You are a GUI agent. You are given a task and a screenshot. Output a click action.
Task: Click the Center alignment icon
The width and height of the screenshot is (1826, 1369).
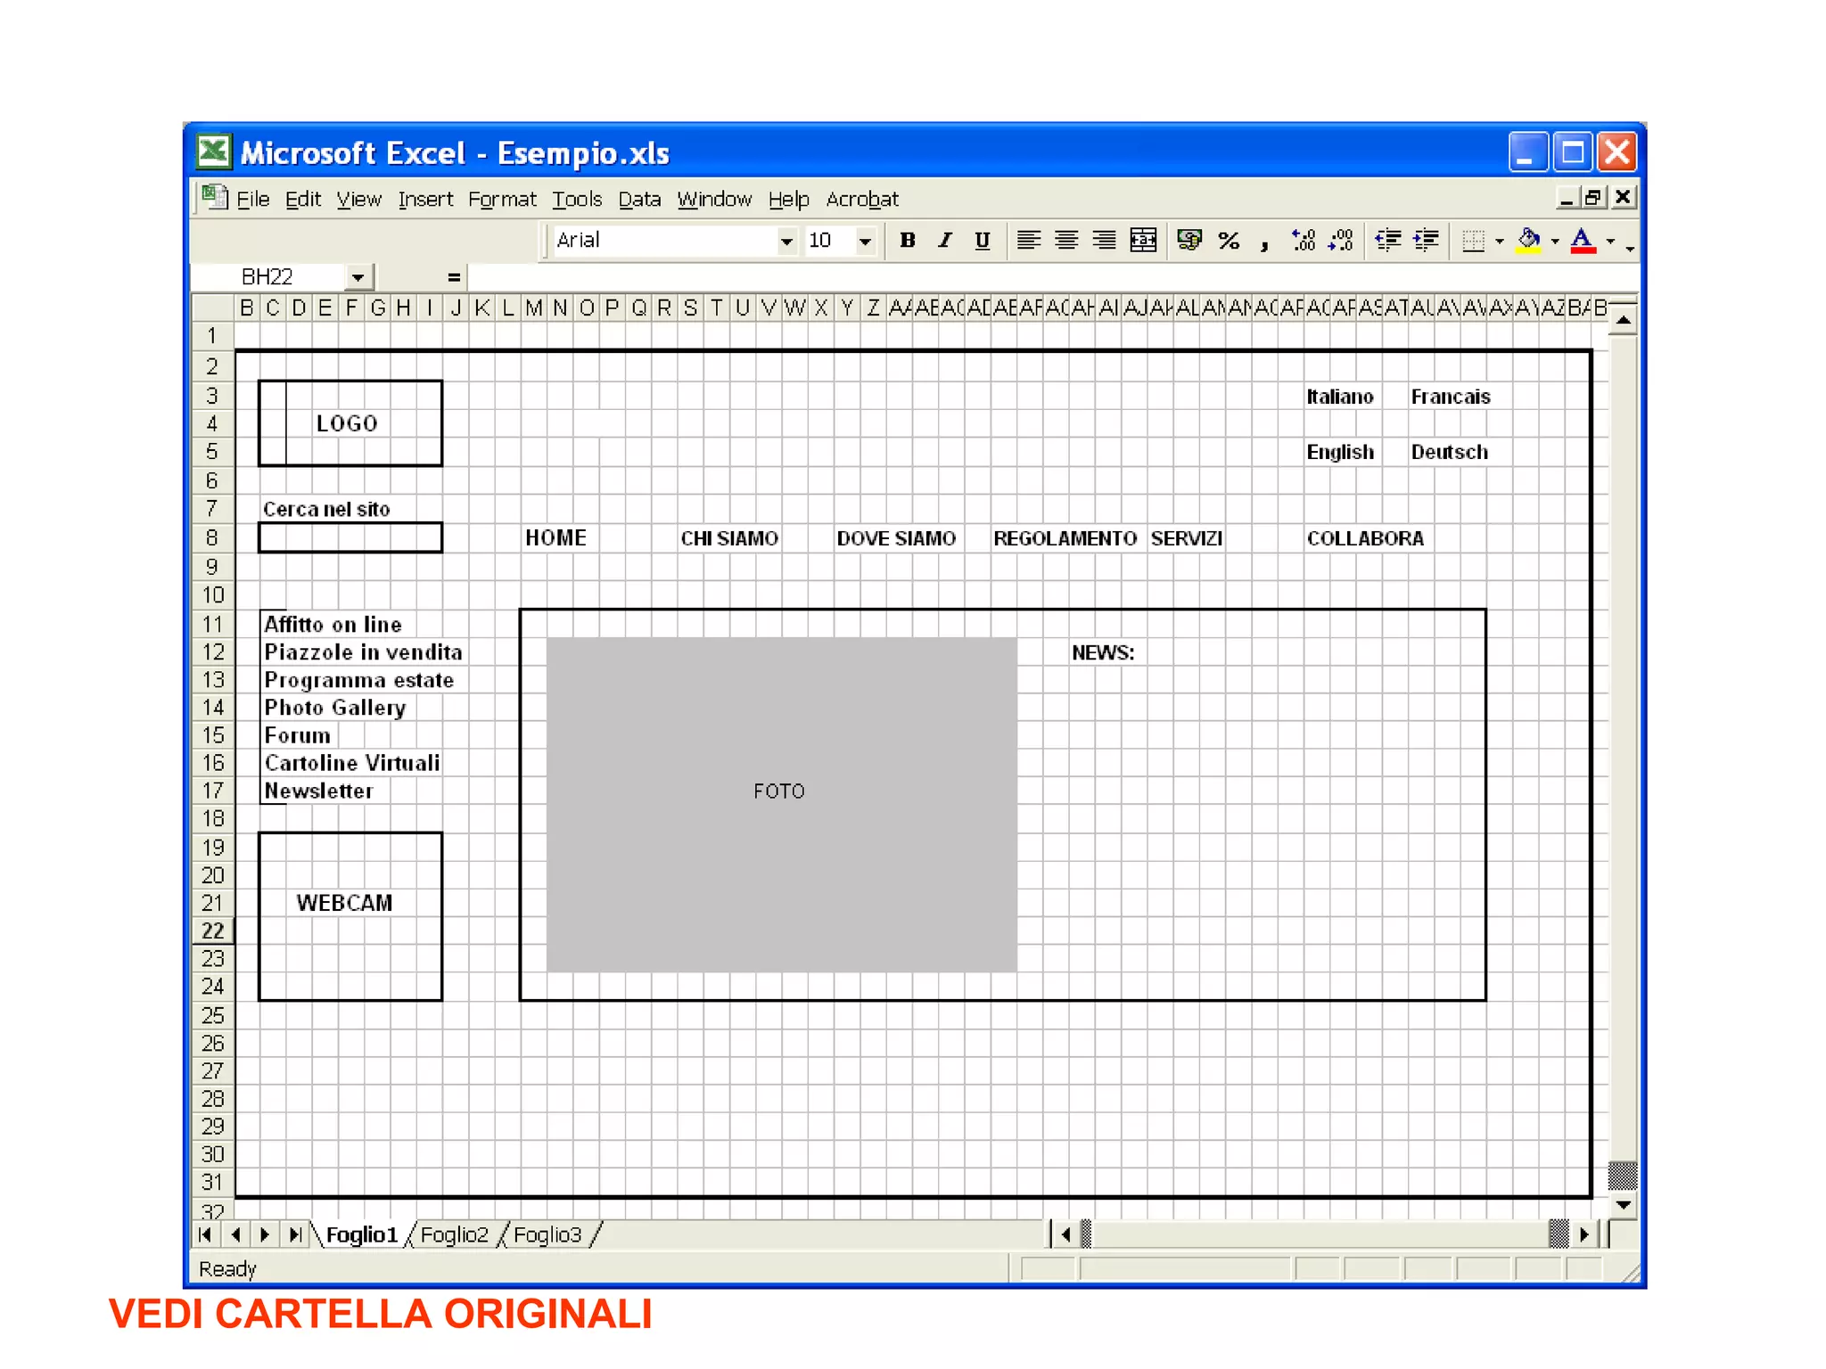click(1065, 240)
